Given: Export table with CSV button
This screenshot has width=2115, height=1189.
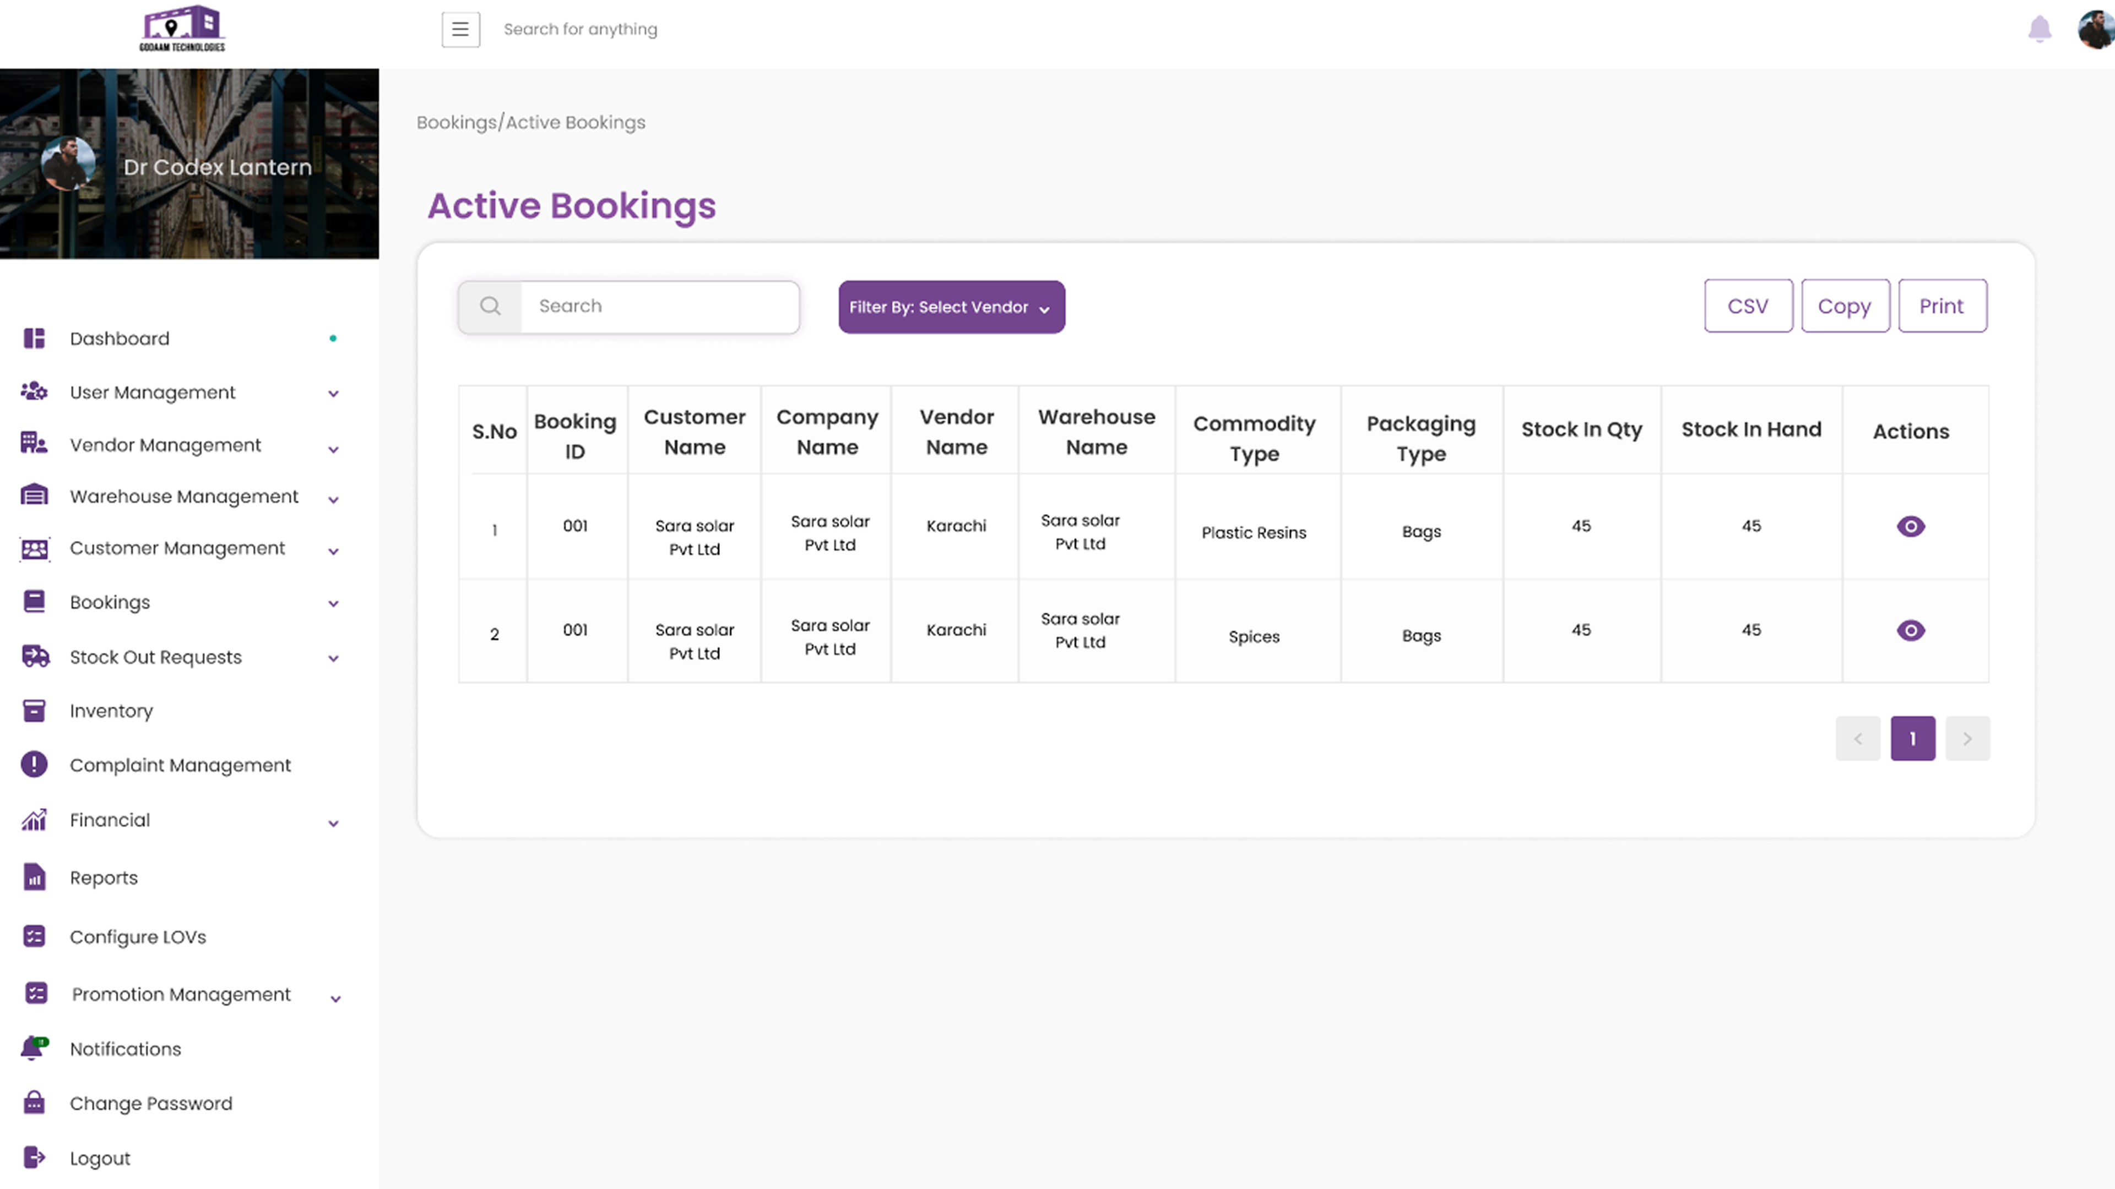Looking at the screenshot, I should click(x=1748, y=306).
